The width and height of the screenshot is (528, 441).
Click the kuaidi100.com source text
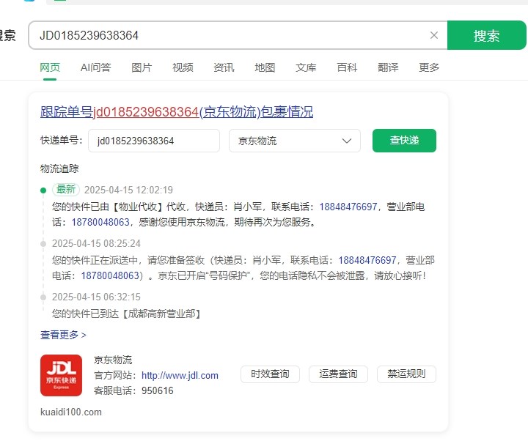71,412
